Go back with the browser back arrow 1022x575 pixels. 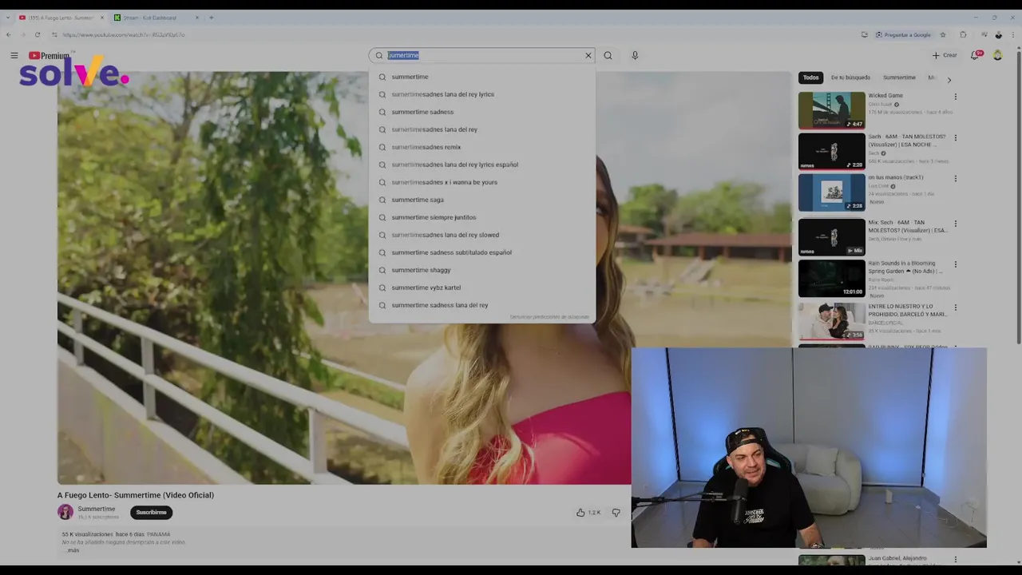[x=8, y=34]
